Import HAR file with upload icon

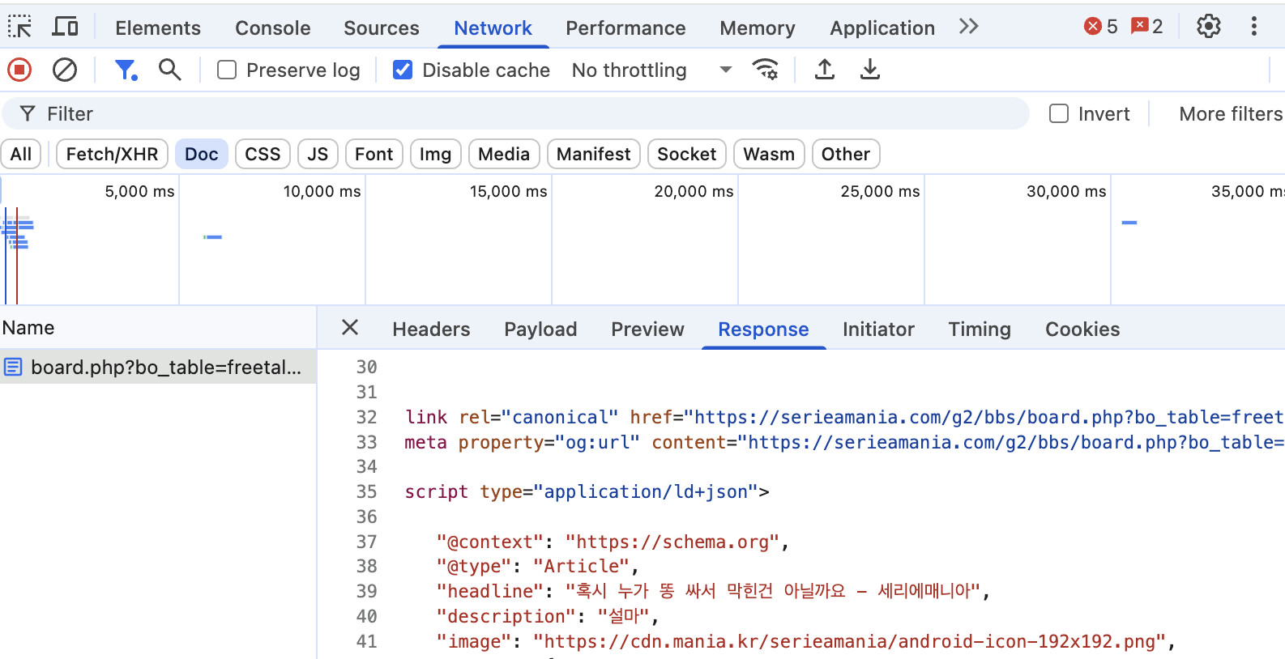(x=825, y=70)
